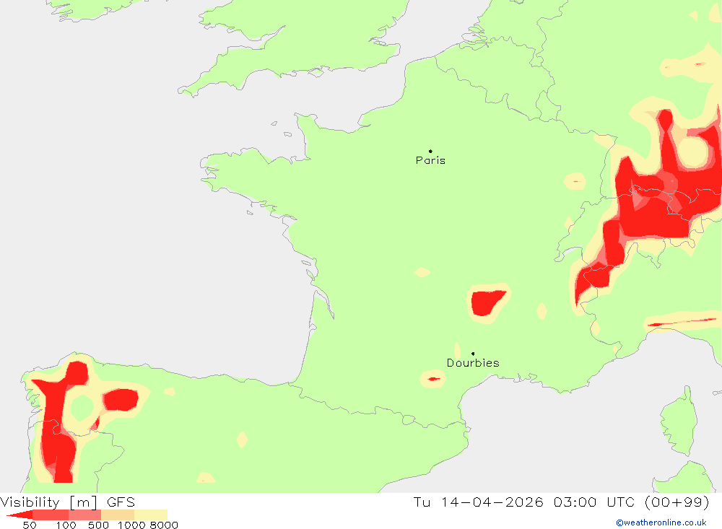Click the forecast timestamp '14-04-2026 03:00 UTC'
This screenshot has height=529, width=722.
click(x=537, y=502)
